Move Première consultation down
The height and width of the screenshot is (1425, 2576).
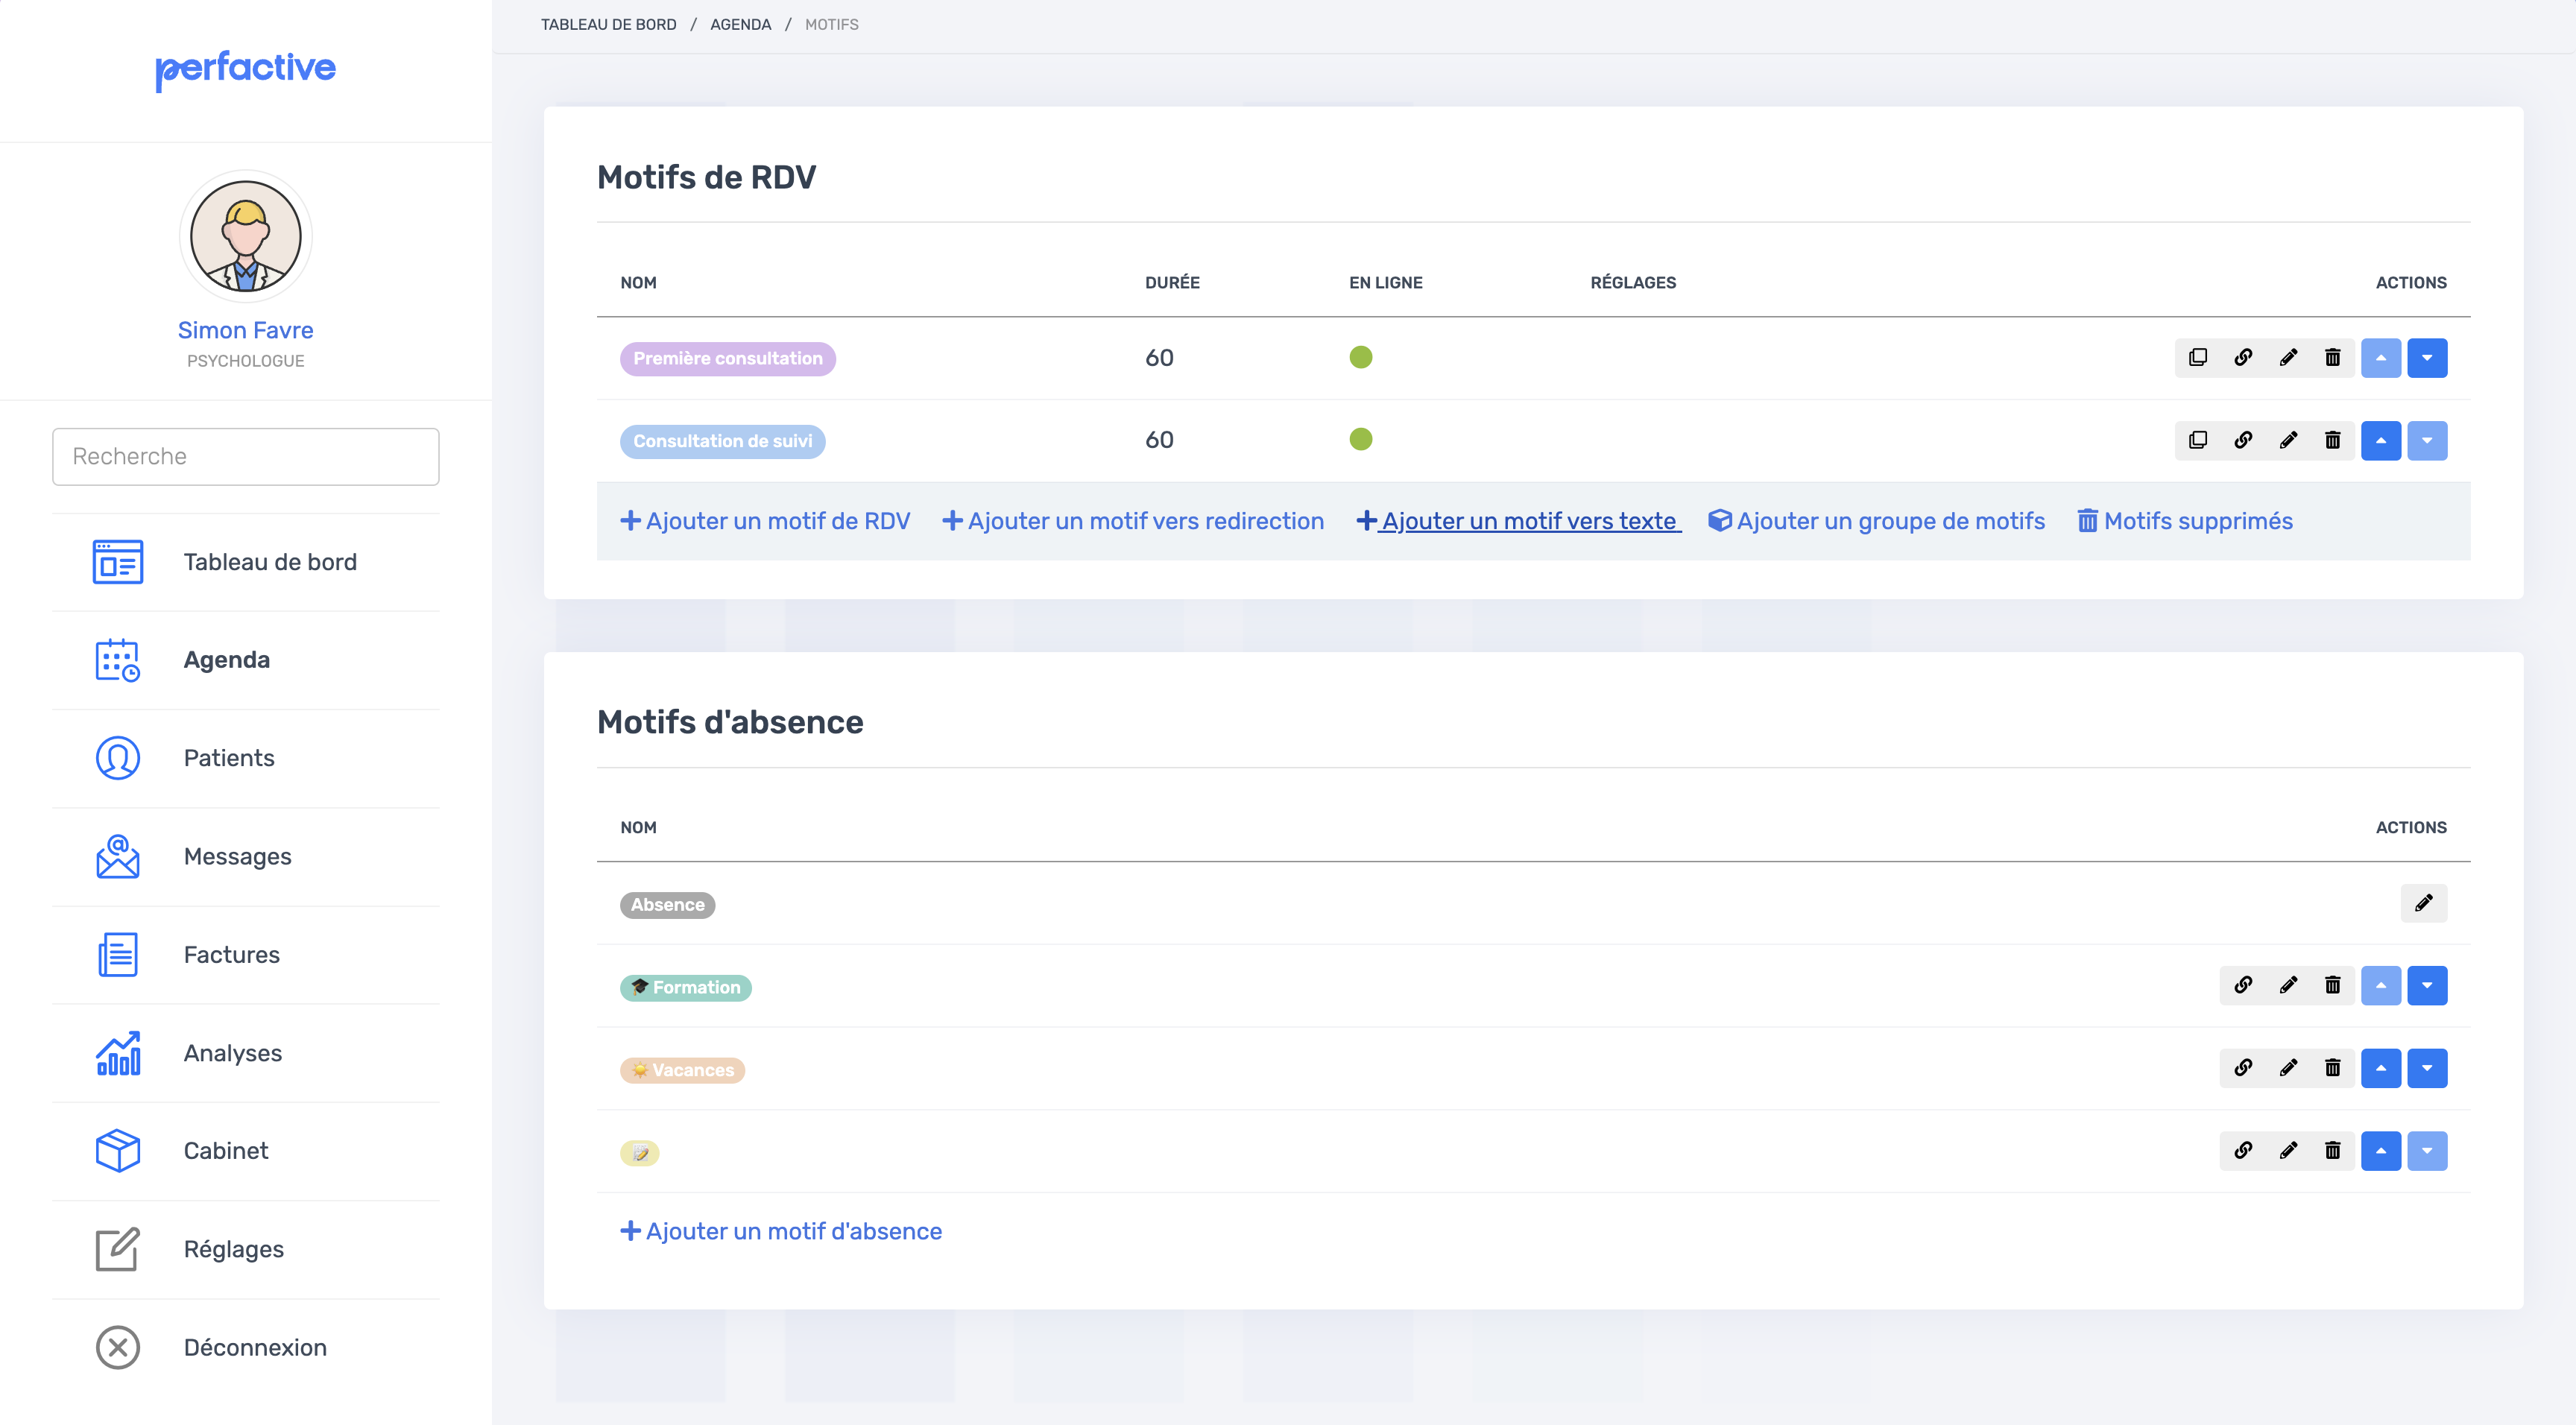[2427, 358]
